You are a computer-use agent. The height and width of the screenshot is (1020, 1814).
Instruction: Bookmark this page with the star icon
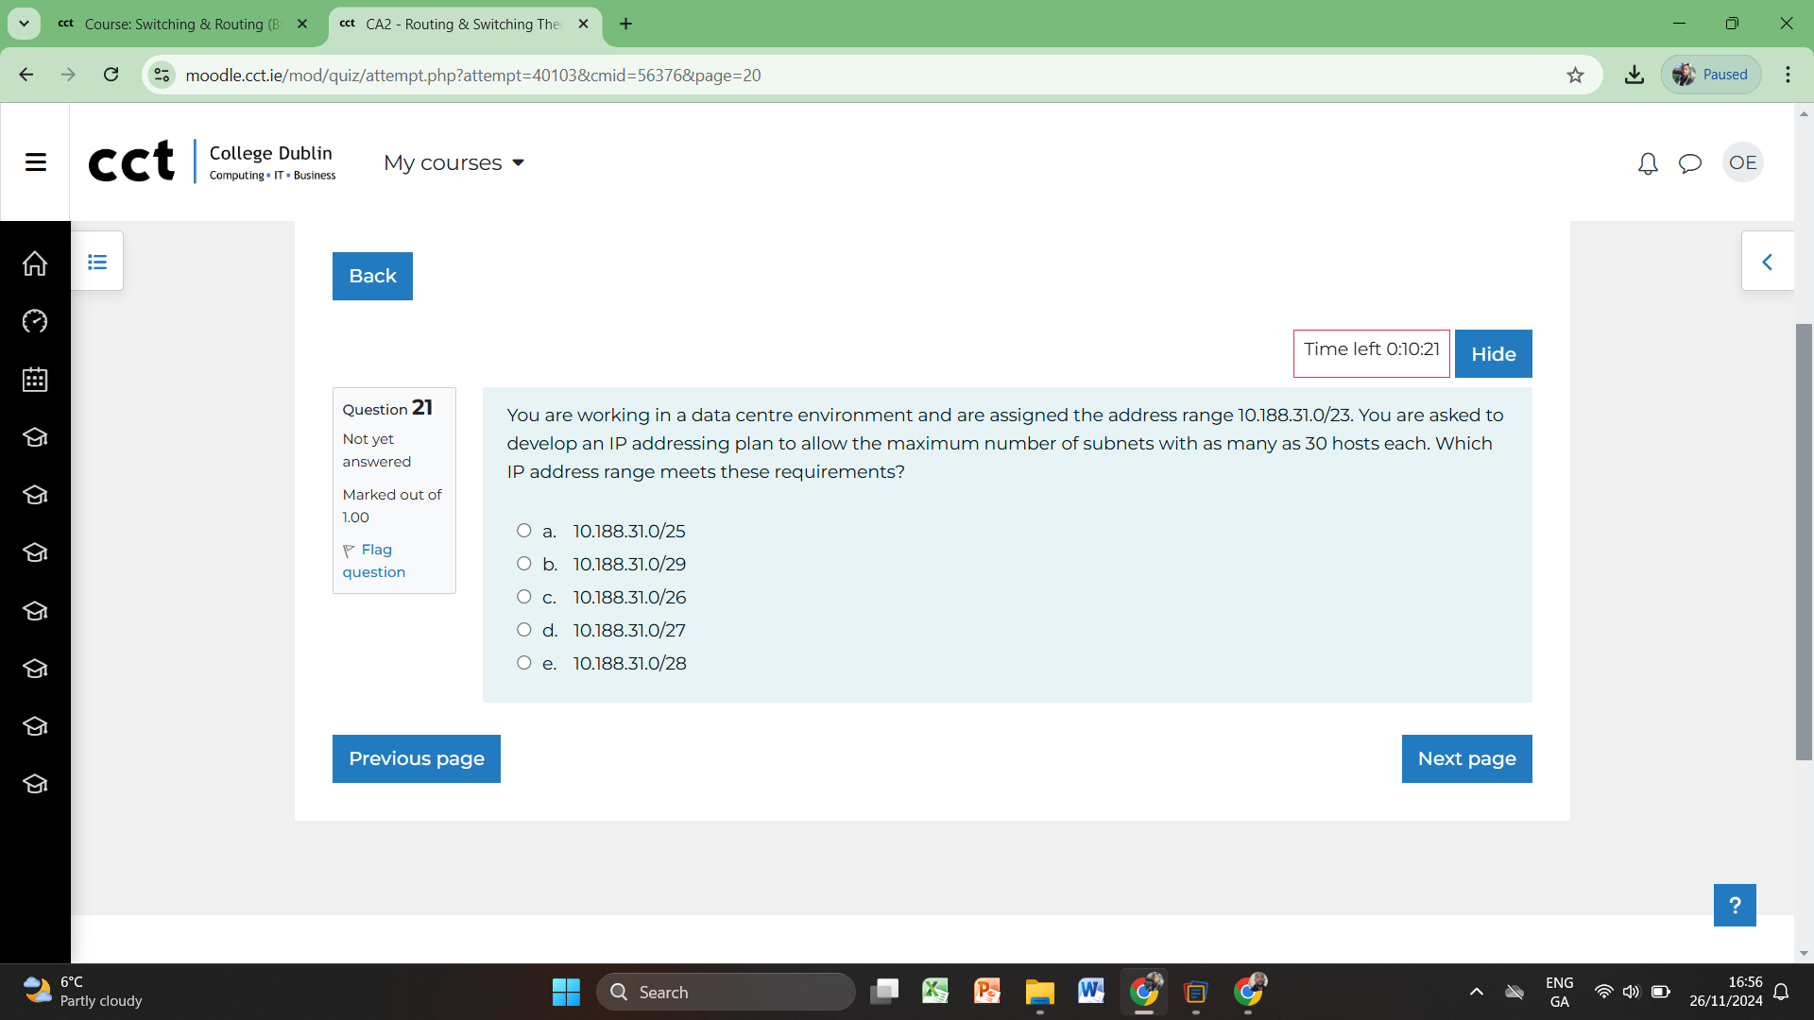[1575, 76]
